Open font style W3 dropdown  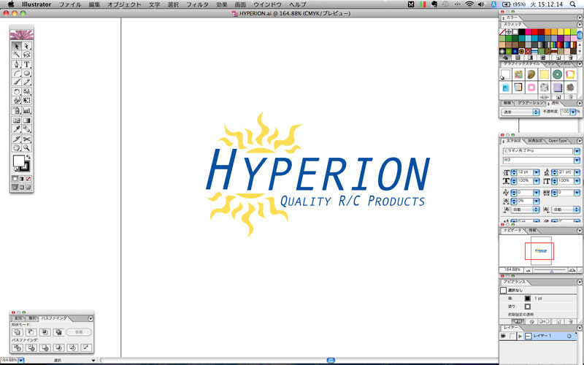577,160
